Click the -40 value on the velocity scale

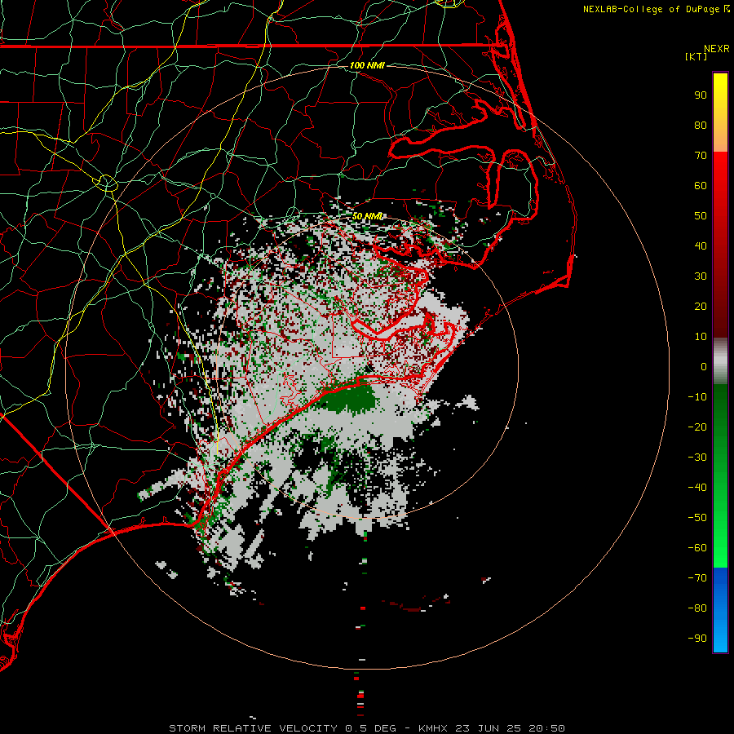[x=697, y=488]
